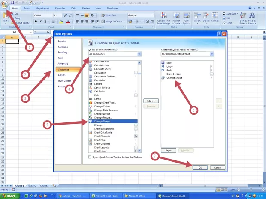Screen dimensions: 266x199
Task: Open the Name Box dropdown arrow
Action: 31,32
